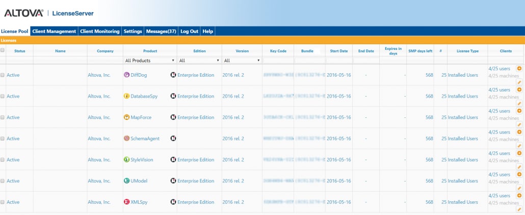
Task: Sort by the License Type column header
Action: coord(467,51)
